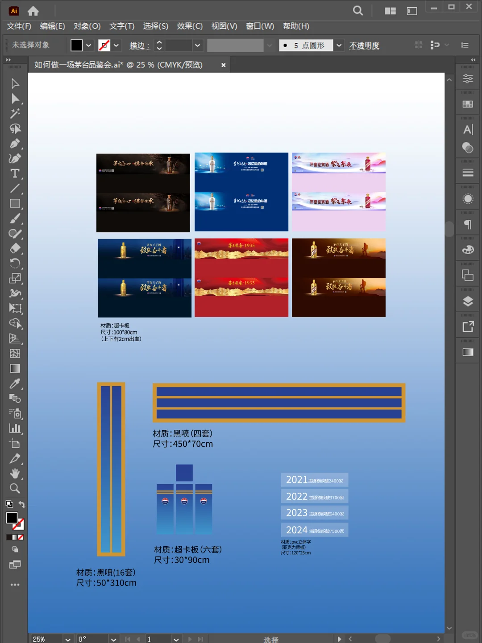Close the 如何做一场茅台品鉴会.ai document tab

point(224,65)
